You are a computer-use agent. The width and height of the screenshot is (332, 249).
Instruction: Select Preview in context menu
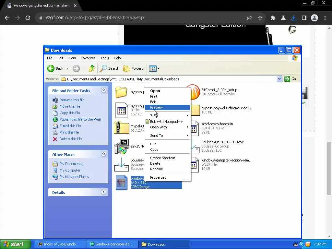click(x=167, y=107)
